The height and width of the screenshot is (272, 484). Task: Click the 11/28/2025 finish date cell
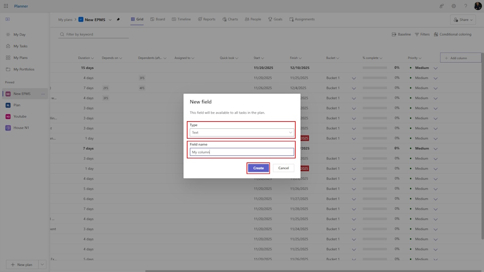(299, 209)
